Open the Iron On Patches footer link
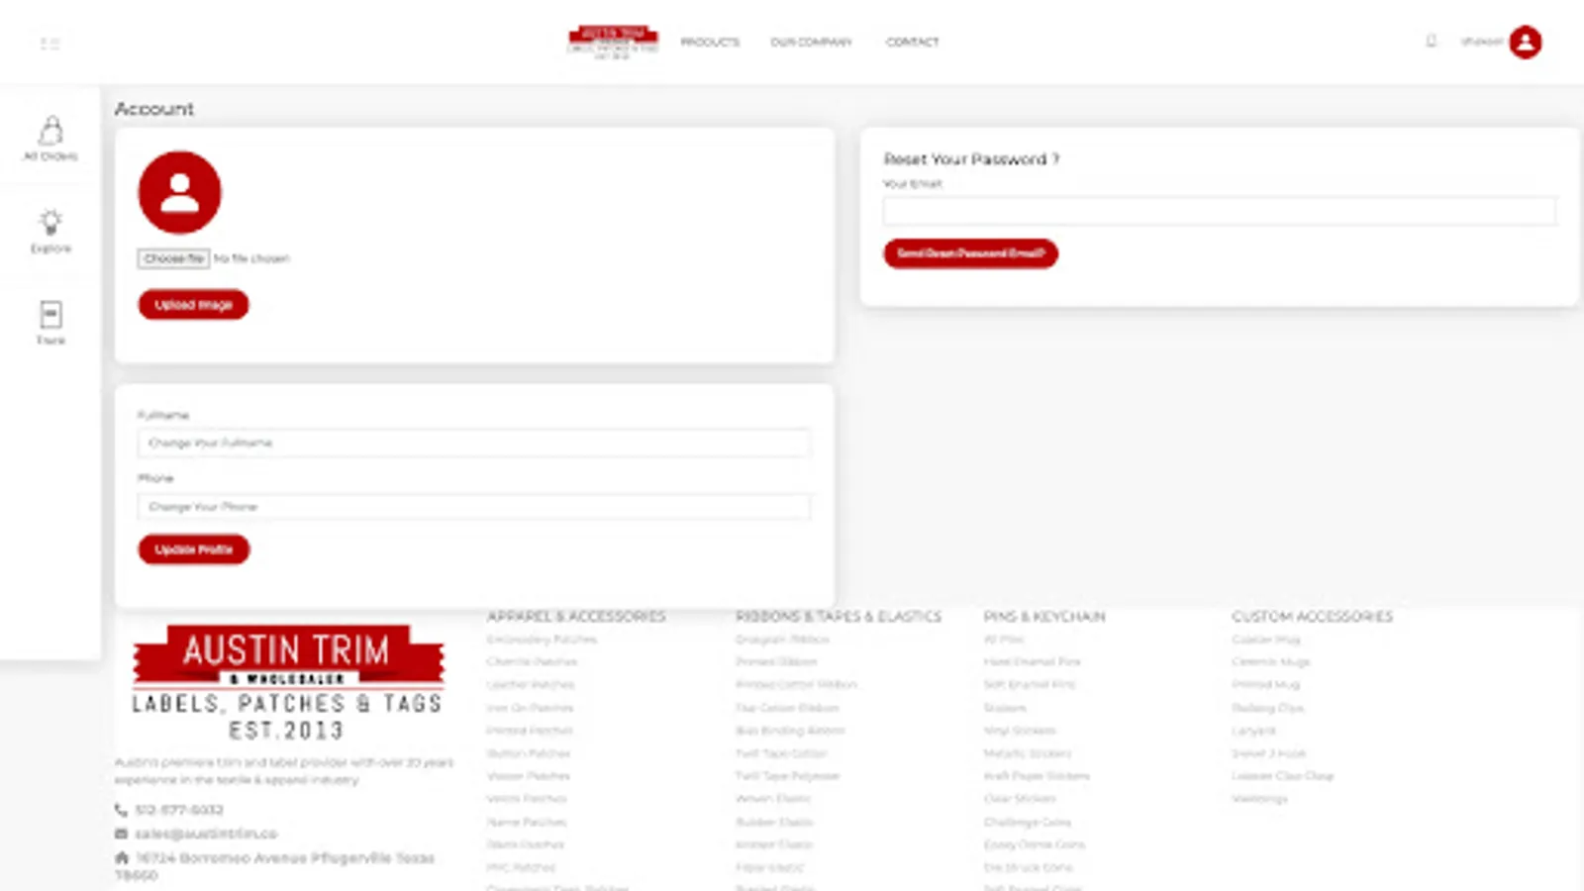Viewport: 1584px width, 891px height. [530, 708]
